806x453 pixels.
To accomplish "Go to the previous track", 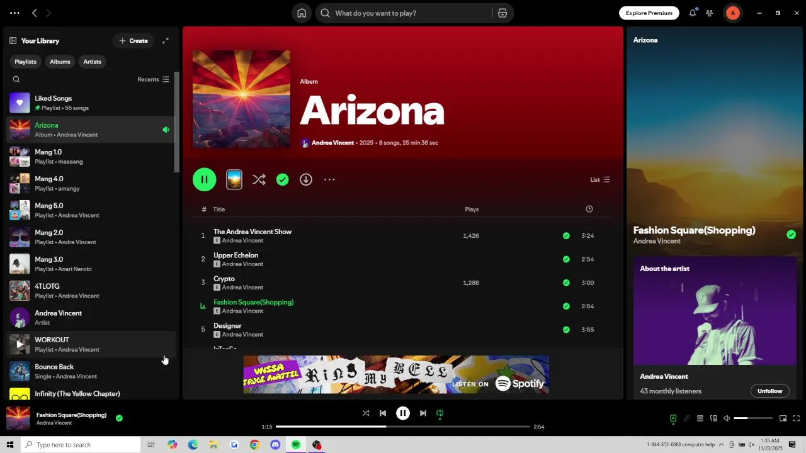I will pyautogui.click(x=383, y=413).
